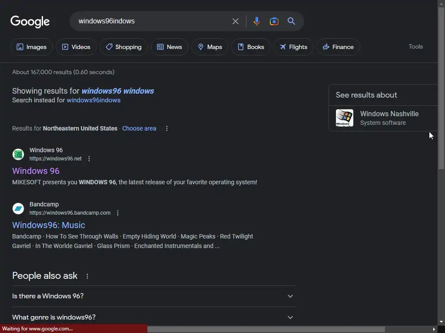
Task: Switch to Flights tab
Action: (293, 47)
